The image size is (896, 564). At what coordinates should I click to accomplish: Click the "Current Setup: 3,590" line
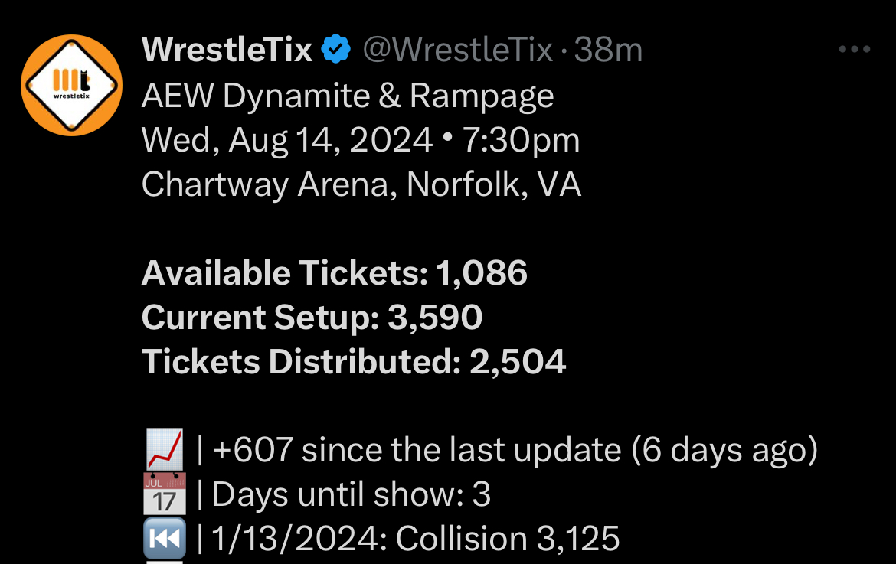coord(312,318)
